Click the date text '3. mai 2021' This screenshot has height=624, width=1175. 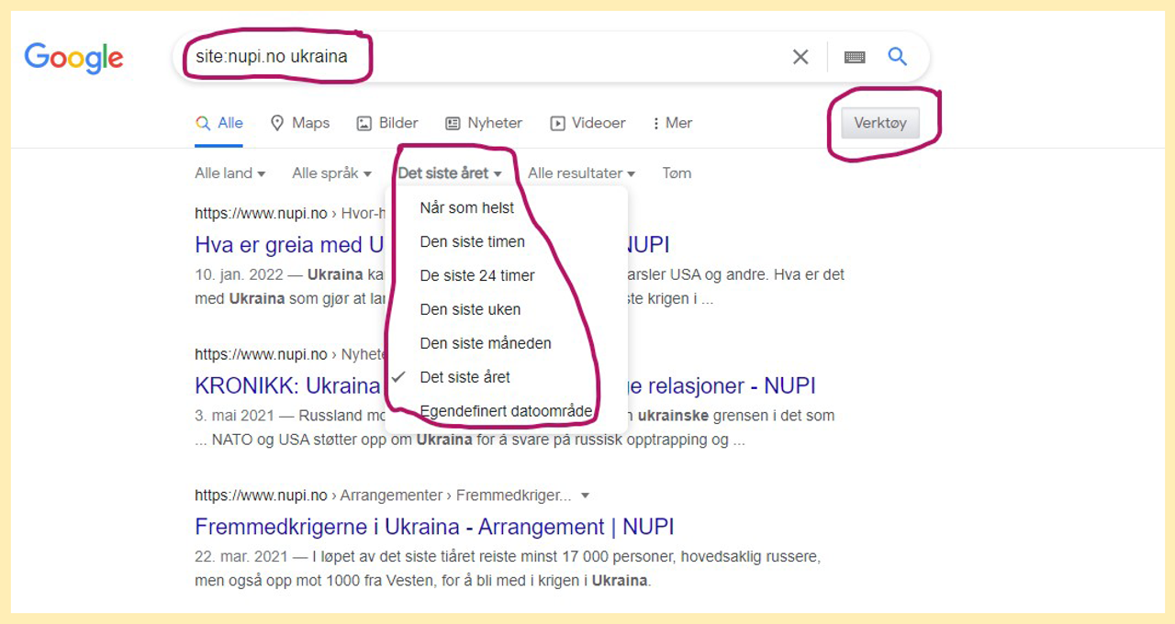click(x=233, y=416)
